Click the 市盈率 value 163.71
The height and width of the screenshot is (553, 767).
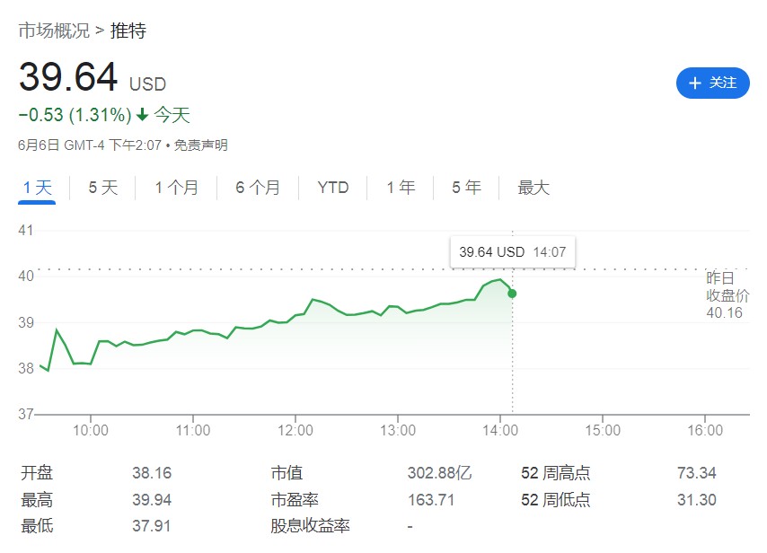433,500
